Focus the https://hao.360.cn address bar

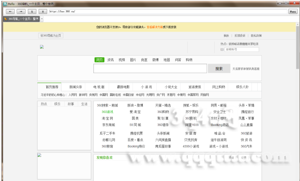tap(168, 12)
